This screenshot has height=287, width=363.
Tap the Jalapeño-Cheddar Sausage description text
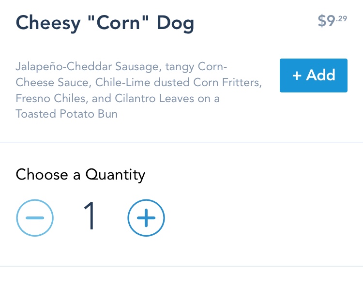click(139, 91)
